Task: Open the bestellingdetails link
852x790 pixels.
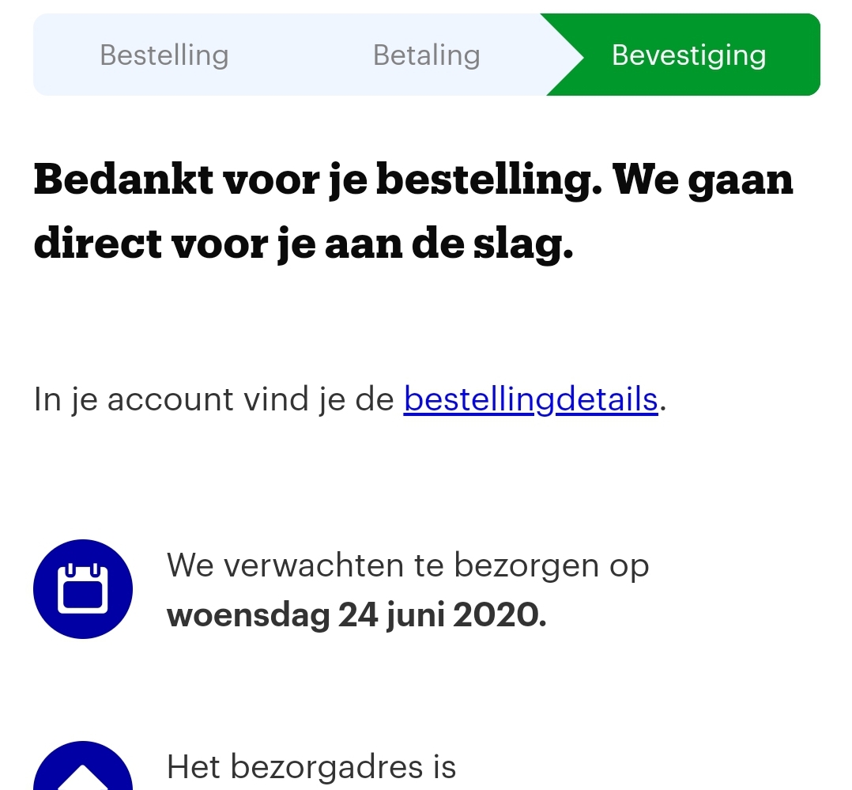Action: point(531,399)
